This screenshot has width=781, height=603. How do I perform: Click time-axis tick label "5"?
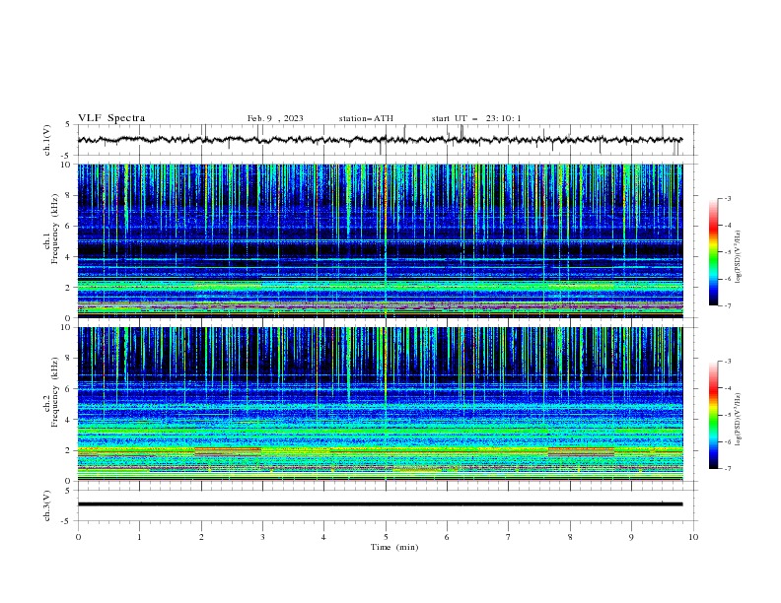point(386,537)
